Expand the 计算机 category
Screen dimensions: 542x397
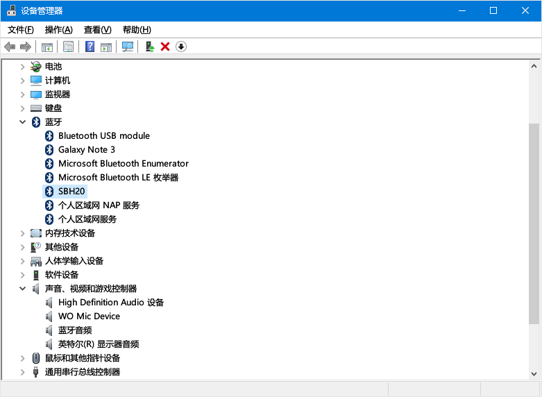(22, 81)
